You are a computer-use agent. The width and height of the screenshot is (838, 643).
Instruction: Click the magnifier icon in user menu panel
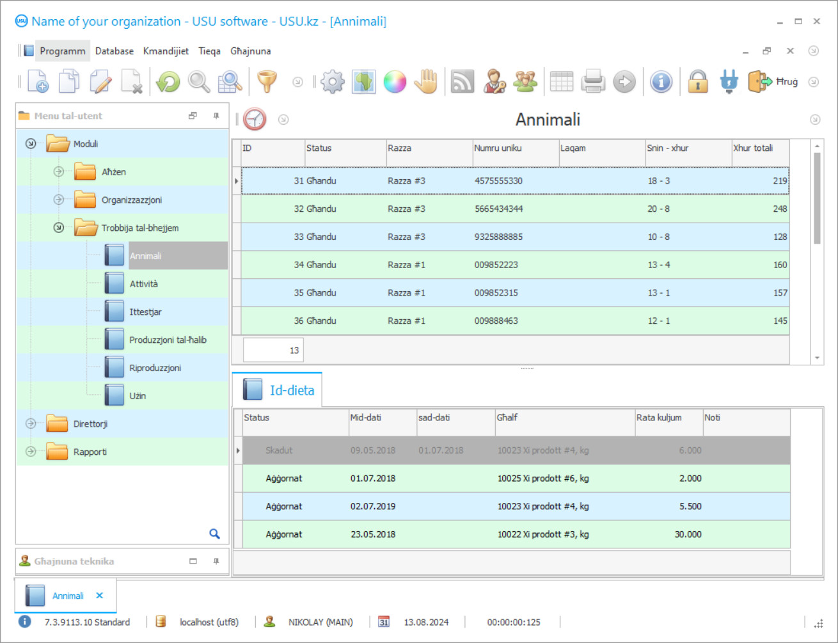215,534
